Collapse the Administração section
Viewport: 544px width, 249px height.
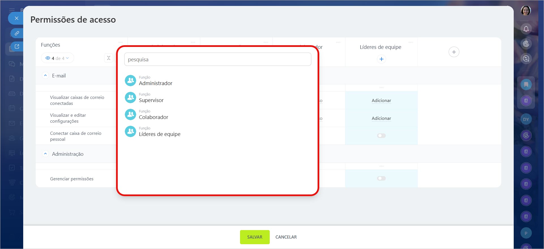coord(45,154)
